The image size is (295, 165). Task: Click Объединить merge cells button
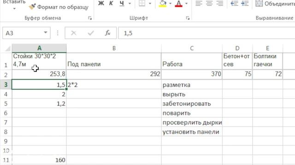pyautogui.click(x=275, y=3)
